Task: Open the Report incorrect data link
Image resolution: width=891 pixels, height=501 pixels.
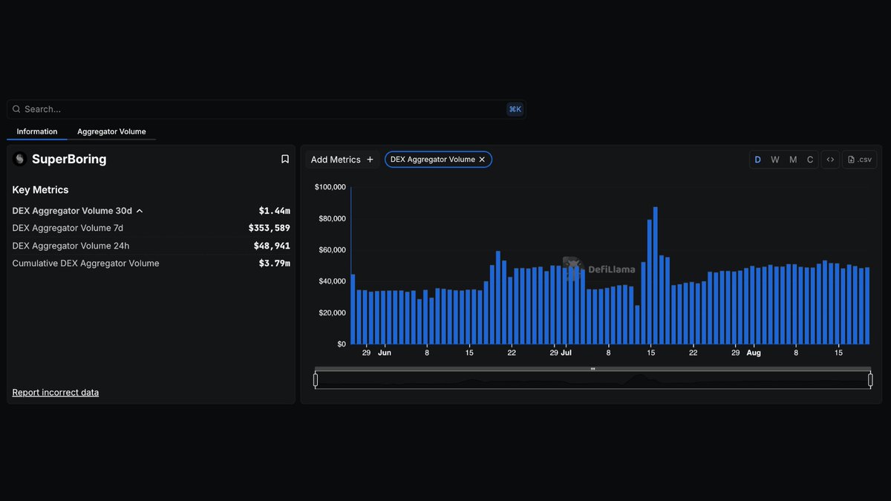Action: point(56,393)
